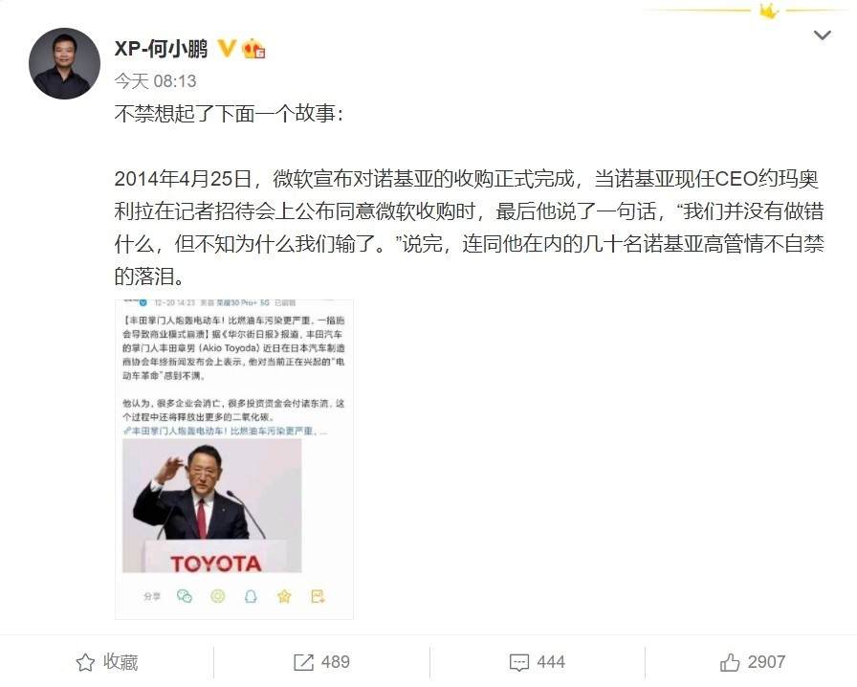The height and width of the screenshot is (687, 857).
Task: Click the yellow star icon in the image
Action: pyautogui.click(x=284, y=596)
